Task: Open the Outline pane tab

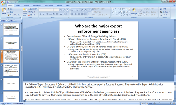Action: [x=12, y=21]
